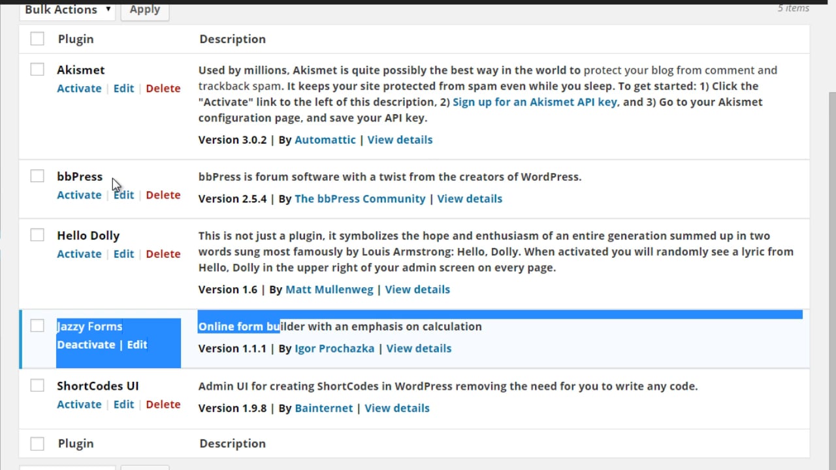View details for bbPress

470,198
